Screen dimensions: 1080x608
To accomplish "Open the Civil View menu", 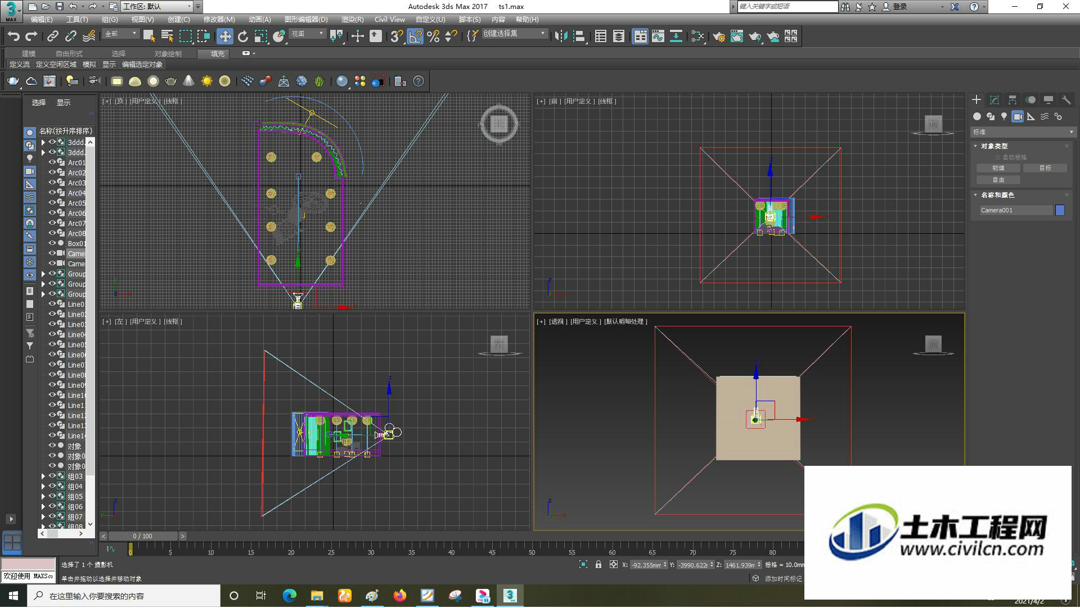I will pos(389,20).
